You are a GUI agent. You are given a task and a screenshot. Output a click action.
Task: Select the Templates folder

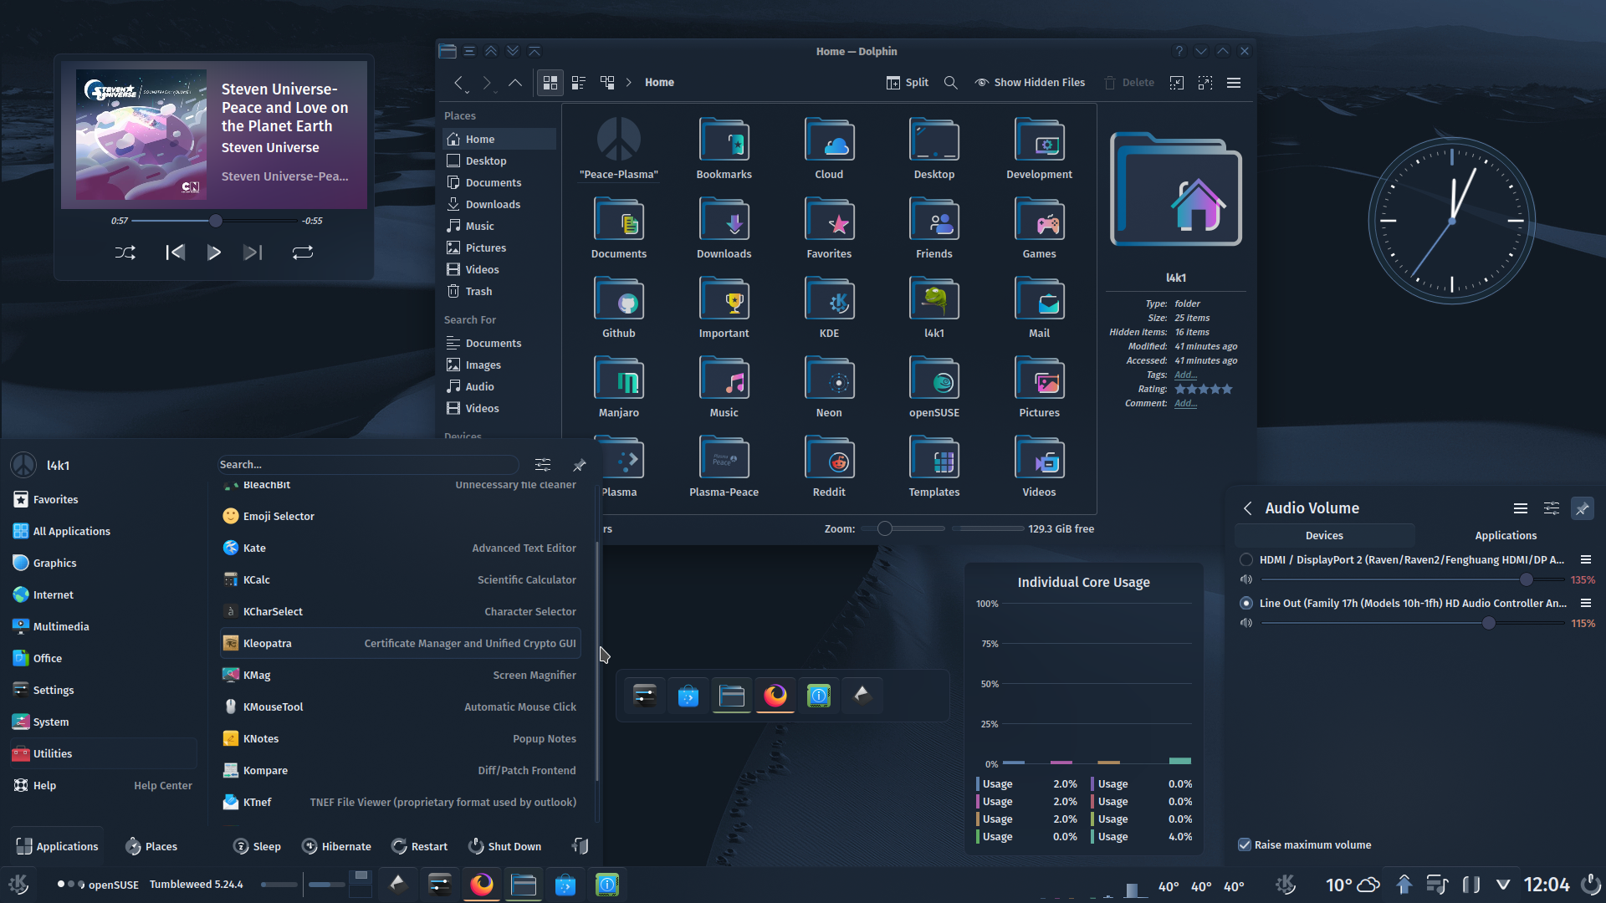(x=934, y=467)
